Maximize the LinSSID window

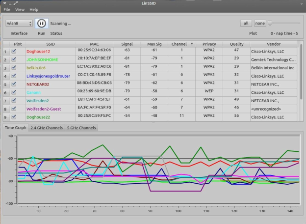16,3
